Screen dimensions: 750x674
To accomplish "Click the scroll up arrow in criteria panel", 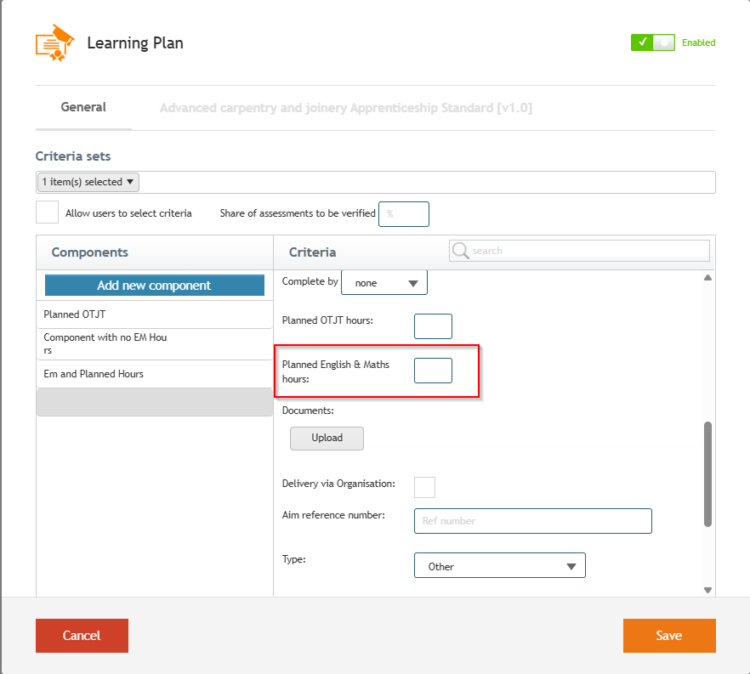I will [707, 278].
